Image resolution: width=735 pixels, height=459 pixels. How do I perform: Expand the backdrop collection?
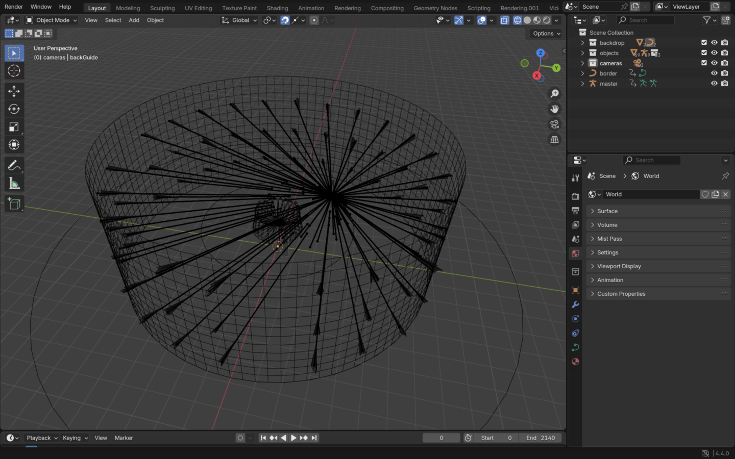[582, 43]
